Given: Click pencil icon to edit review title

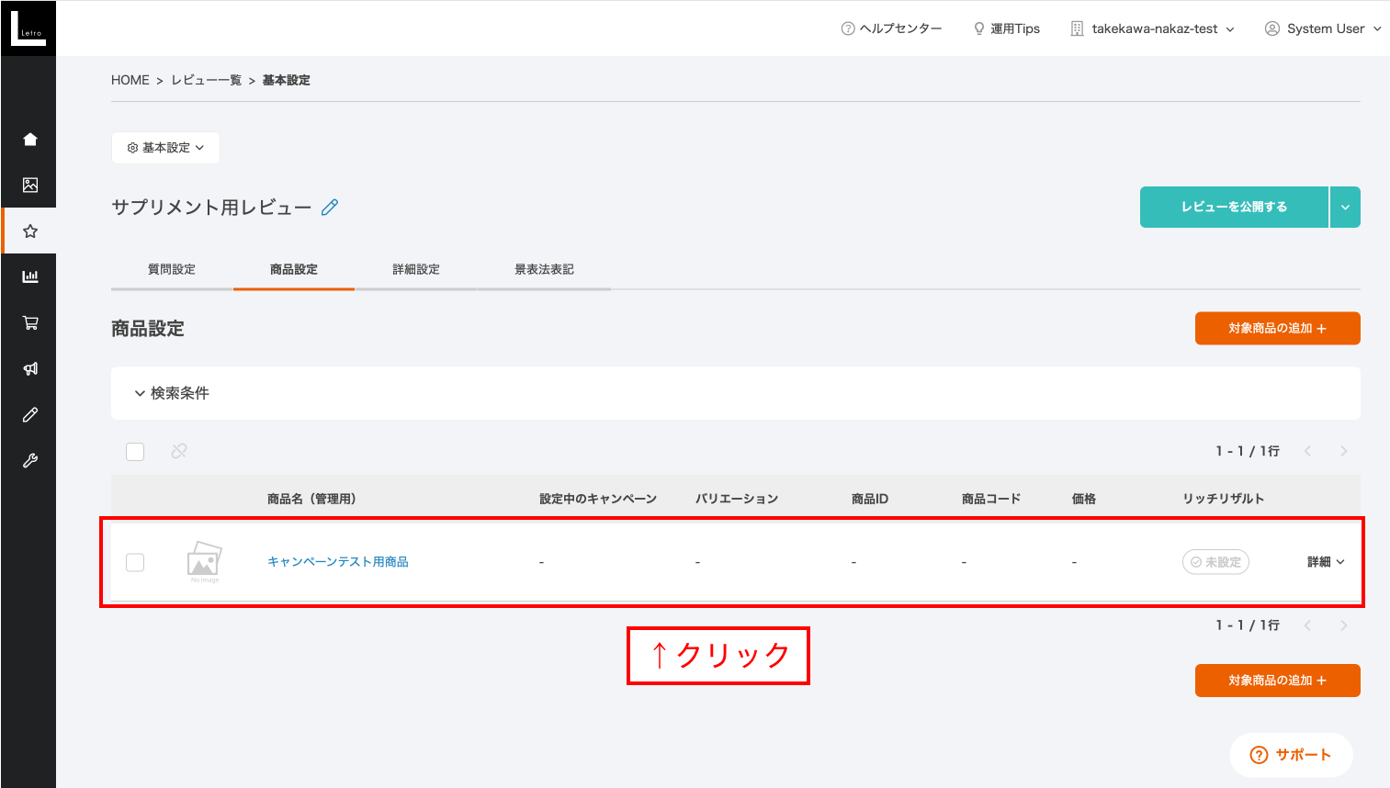Looking at the screenshot, I should (330, 208).
